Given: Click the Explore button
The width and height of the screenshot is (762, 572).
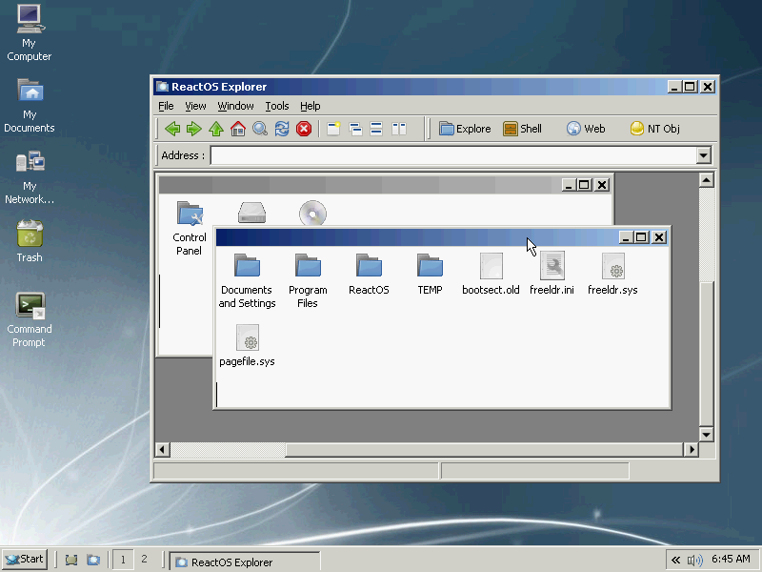Looking at the screenshot, I should pos(465,129).
